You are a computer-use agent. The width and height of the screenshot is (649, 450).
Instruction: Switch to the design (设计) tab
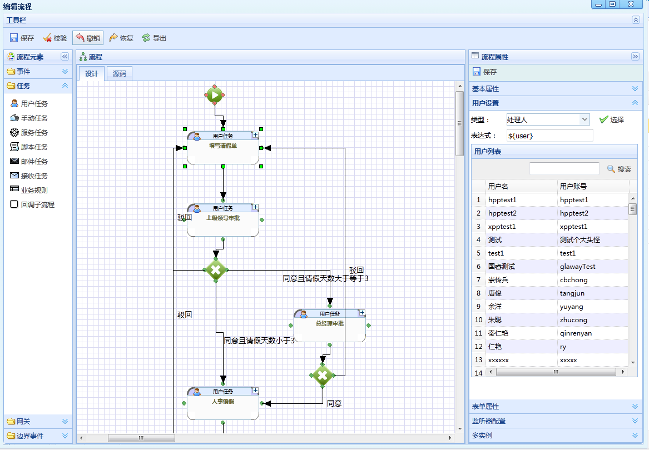click(92, 74)
